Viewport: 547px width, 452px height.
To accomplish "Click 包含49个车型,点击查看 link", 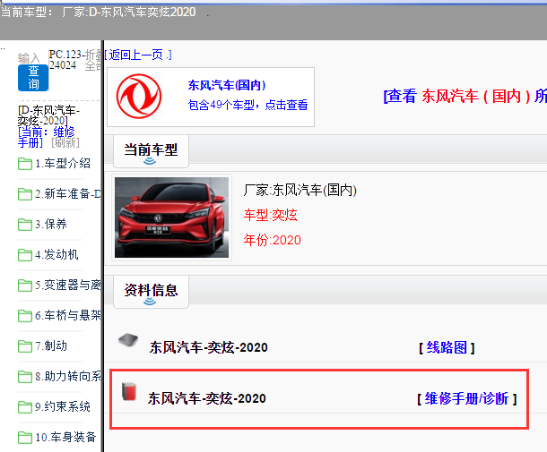I will click(247, 105).
